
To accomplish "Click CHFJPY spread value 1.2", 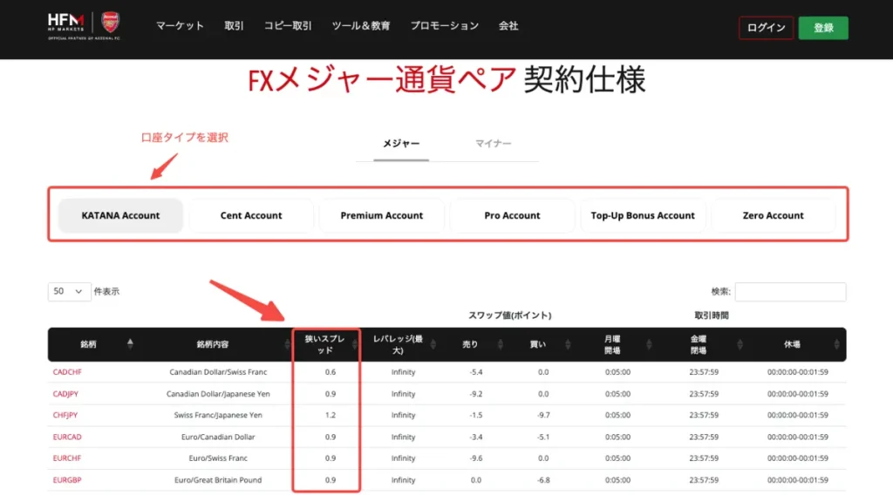I will pos(331,416).
